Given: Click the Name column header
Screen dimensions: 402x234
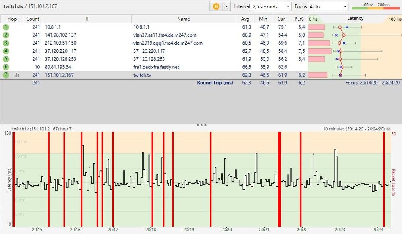Looking at the screenshot, I should 183,19.
